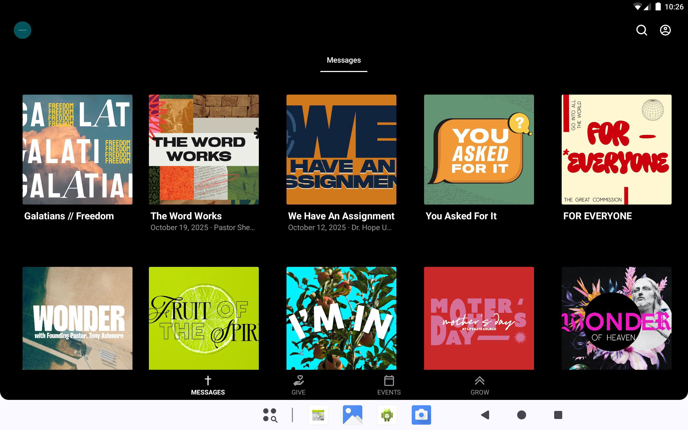Viewport: 688px width, 430px height.
Task: Open The Word Works title link
Action: pyautogui.click(x=186, y=216)
